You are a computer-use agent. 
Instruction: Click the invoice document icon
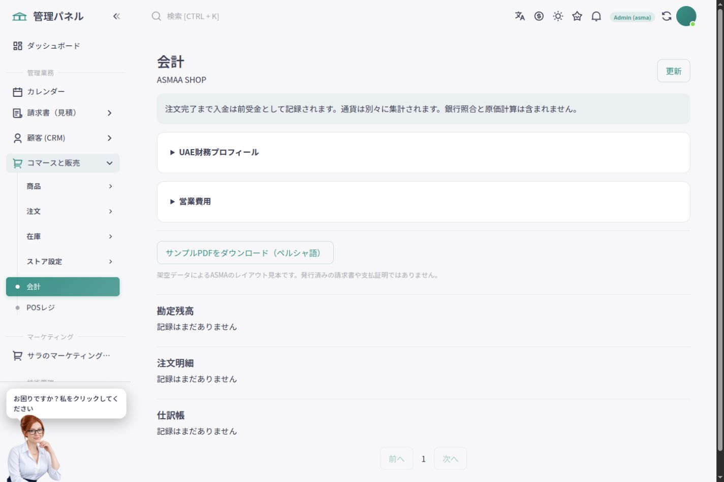(18, 113)
